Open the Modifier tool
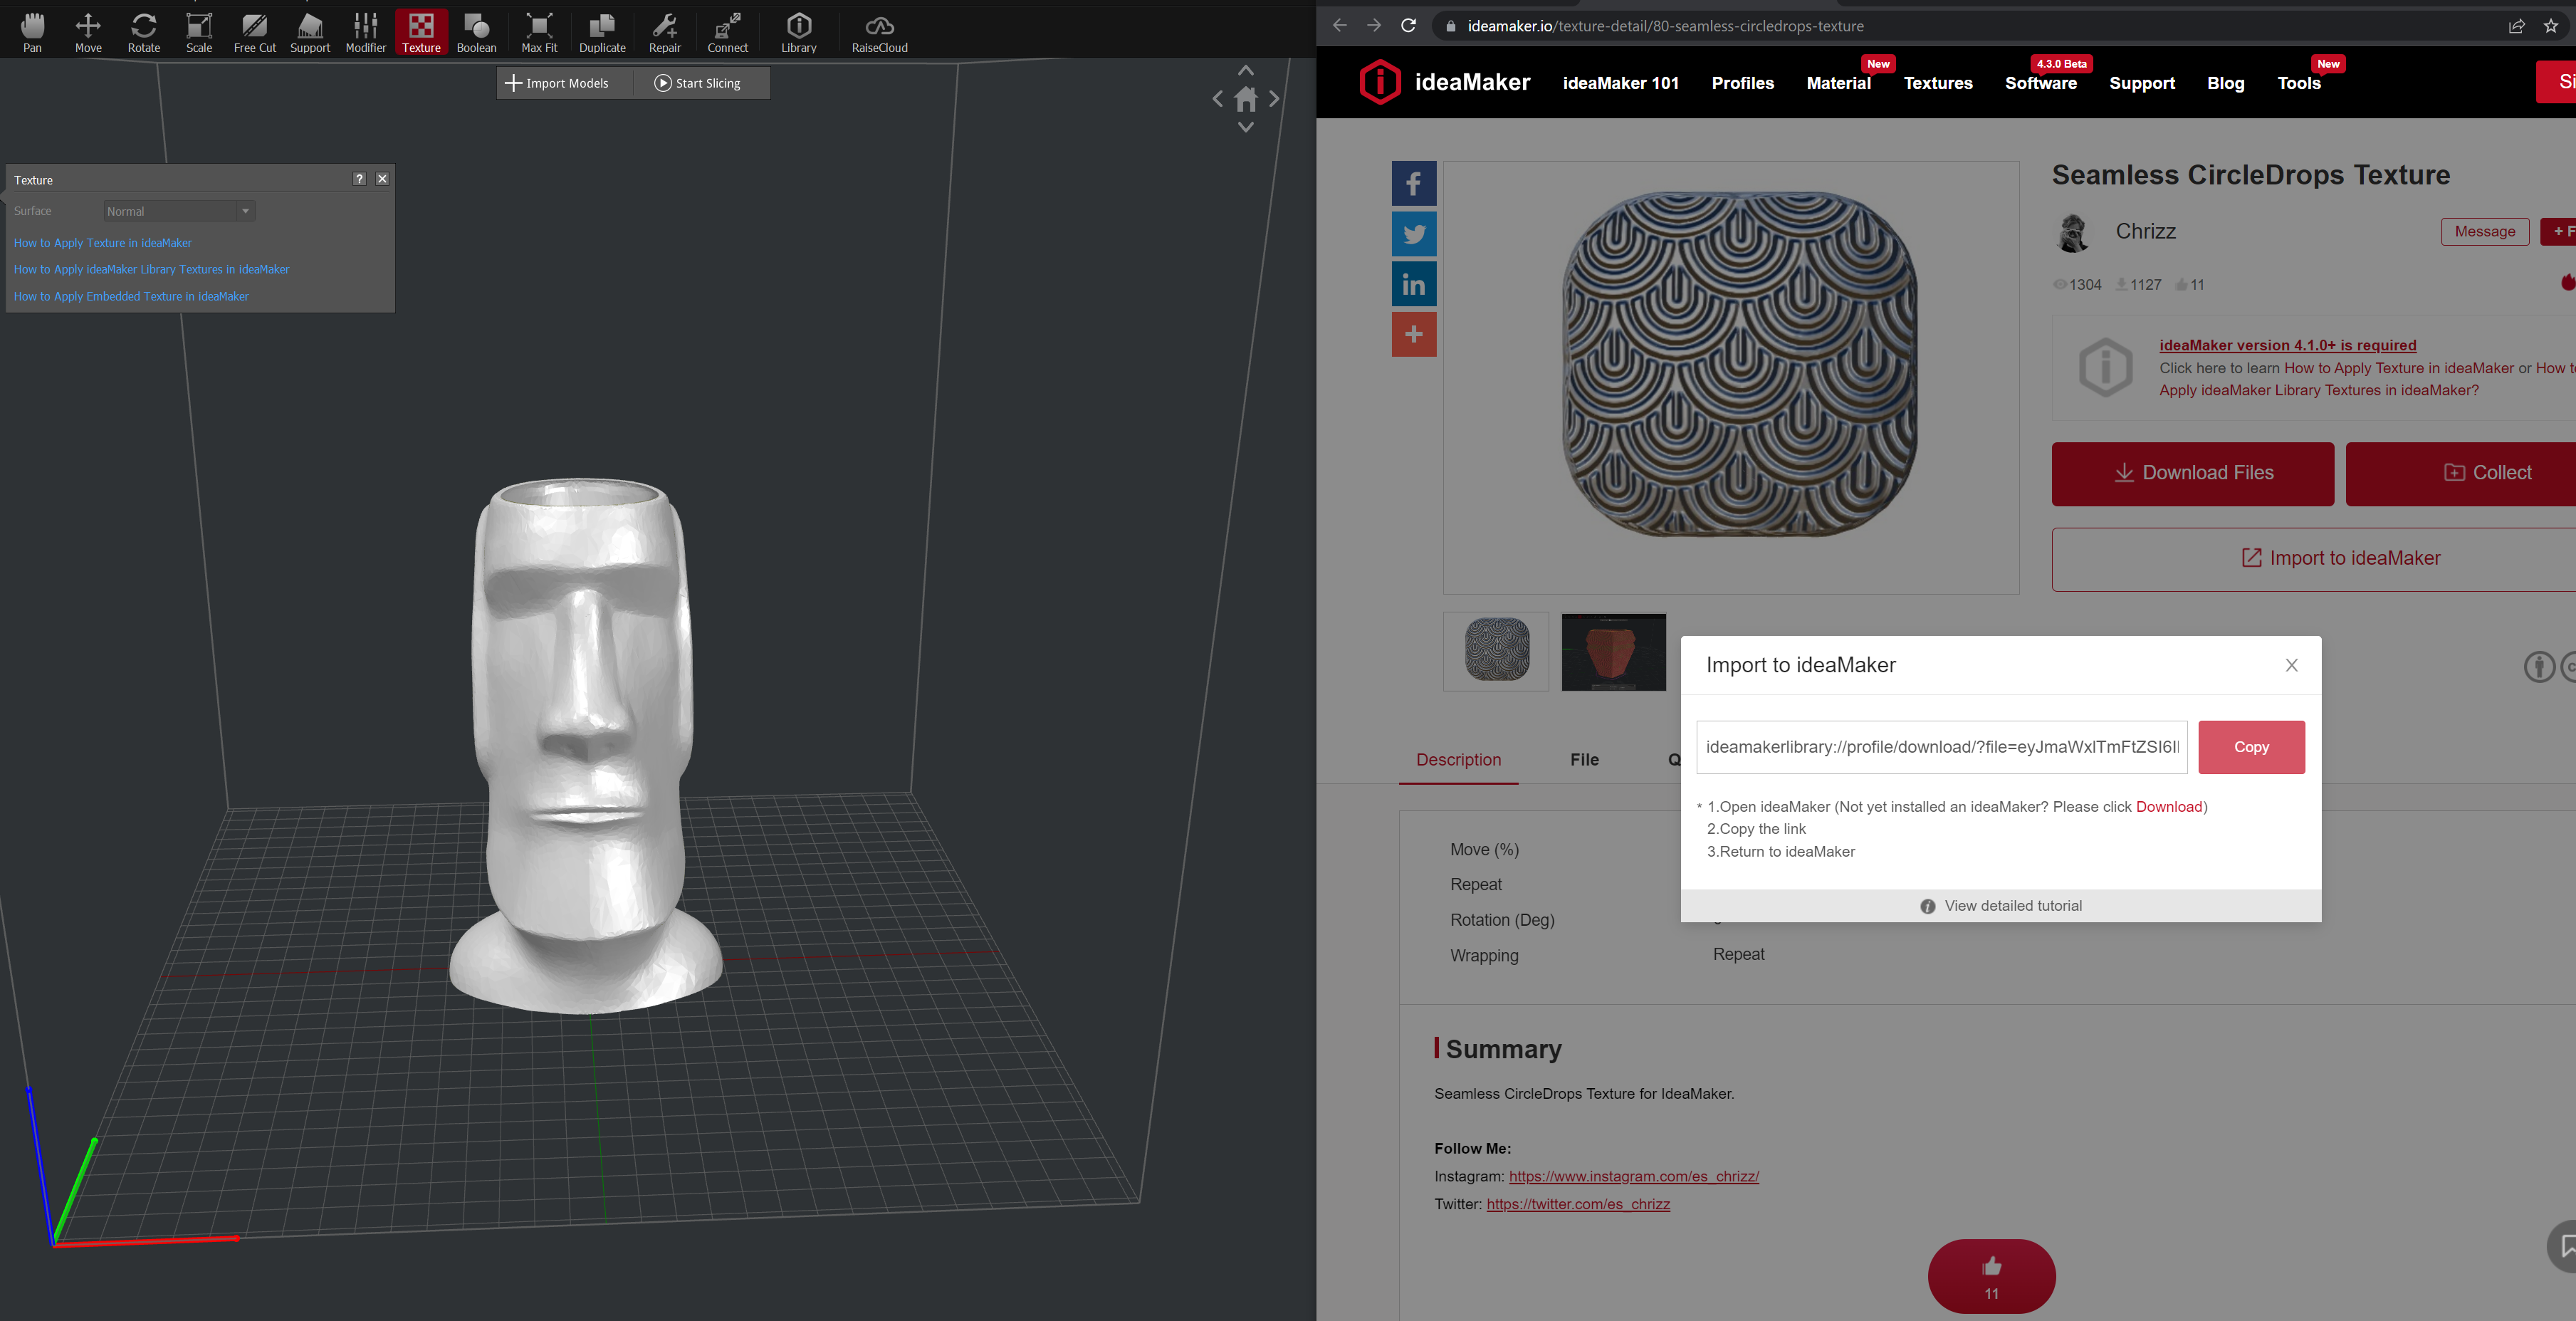This screenshot has height=1321, width=2576. (366, 33)
